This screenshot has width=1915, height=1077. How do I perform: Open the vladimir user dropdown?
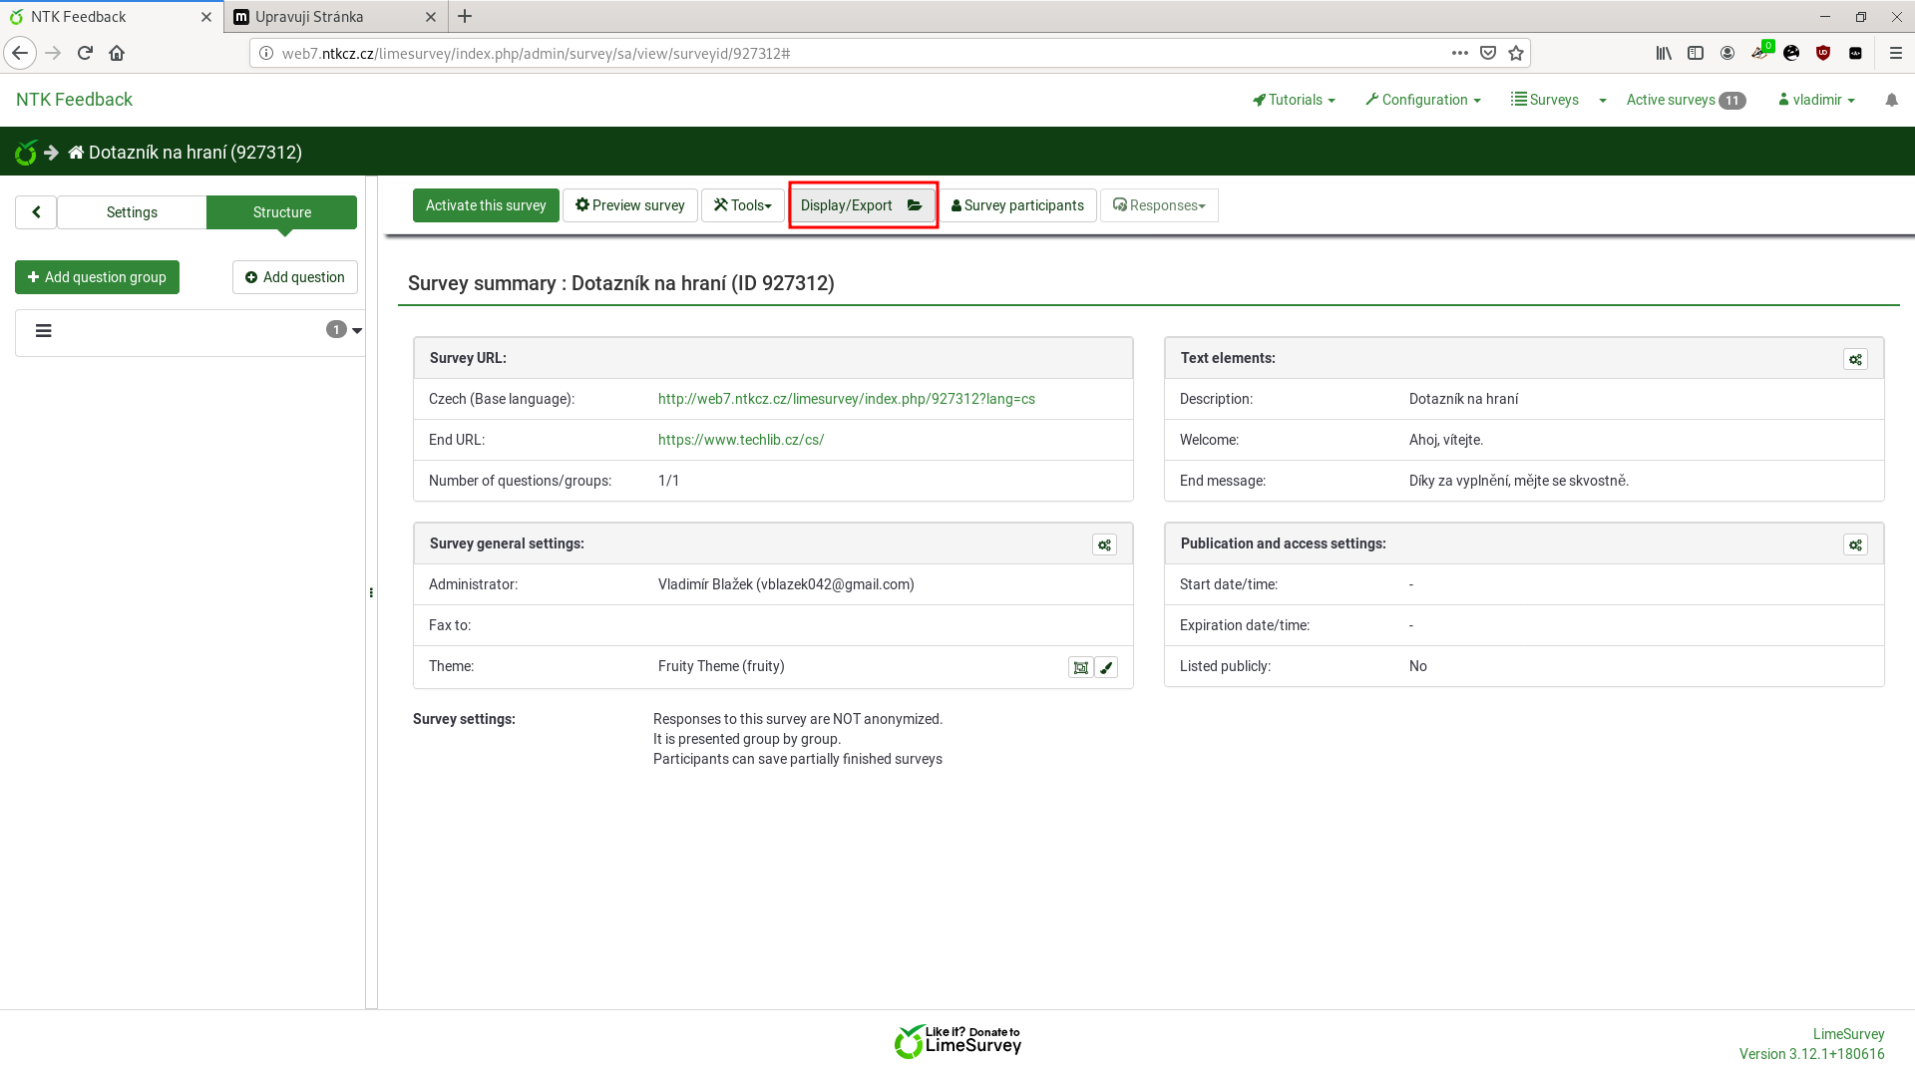click(x=1817, y=100)
